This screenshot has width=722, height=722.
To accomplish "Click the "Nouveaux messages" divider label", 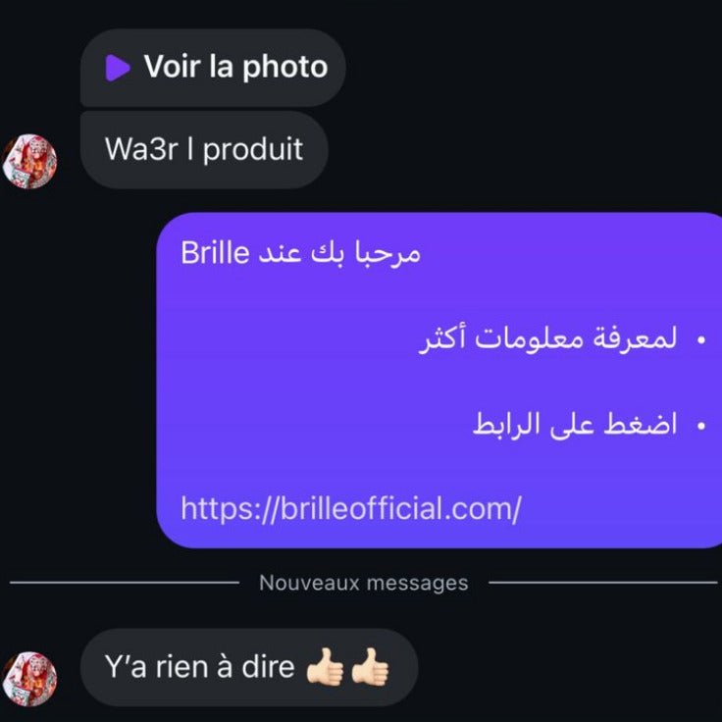I will [x=364, y=583].
